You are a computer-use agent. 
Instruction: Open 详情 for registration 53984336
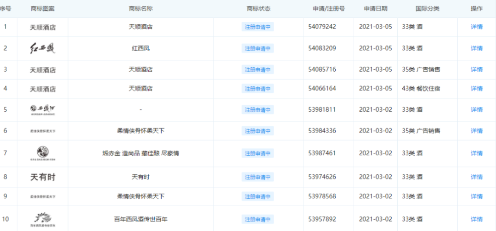click(x=476, y=131)
